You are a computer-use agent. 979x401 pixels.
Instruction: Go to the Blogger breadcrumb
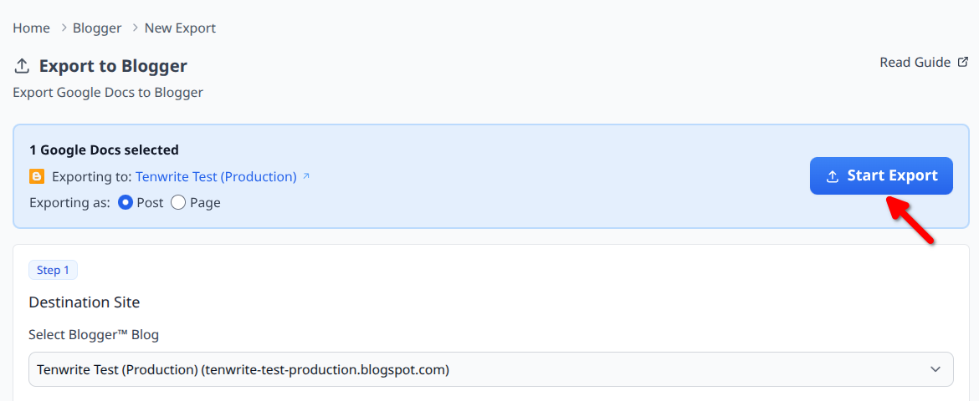click(97, 28)
